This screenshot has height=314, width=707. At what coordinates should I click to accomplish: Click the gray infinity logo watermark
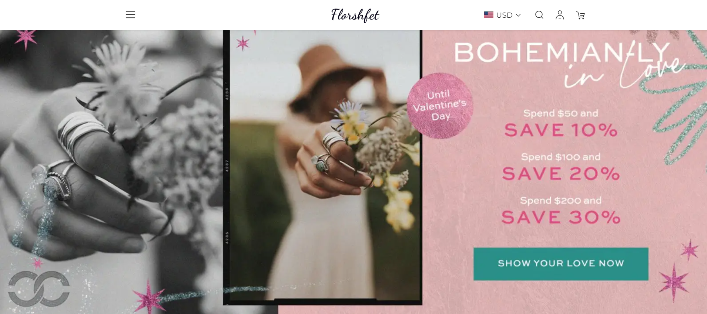(39, 289)
